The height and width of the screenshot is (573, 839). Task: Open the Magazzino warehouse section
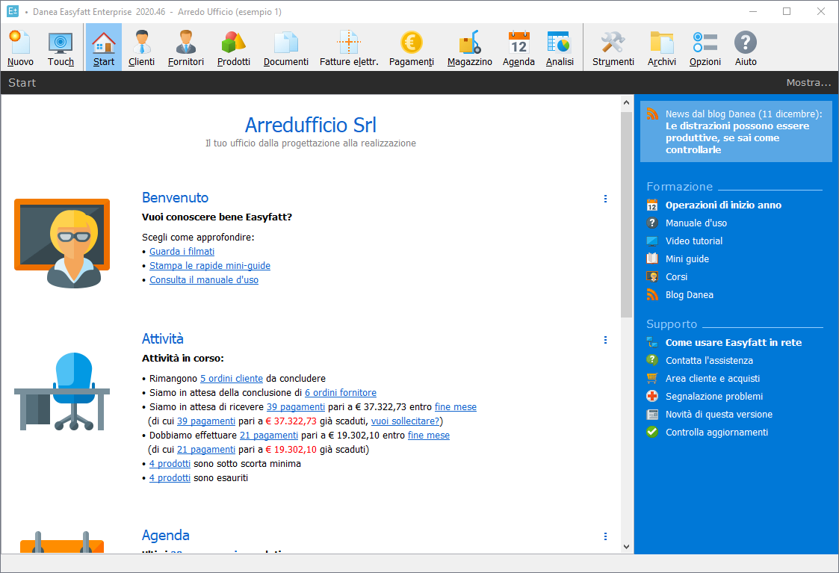point(470,48)
